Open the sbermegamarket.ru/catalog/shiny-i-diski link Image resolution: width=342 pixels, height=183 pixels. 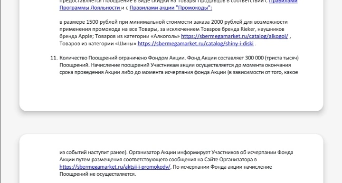coord(196,43)
